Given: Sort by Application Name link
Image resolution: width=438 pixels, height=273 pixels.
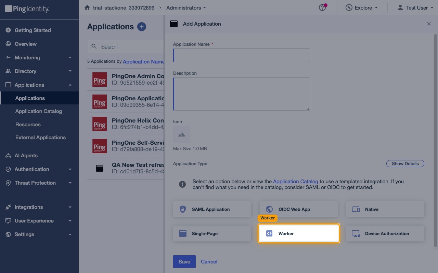Looking at the screenshot, I should [x=144, y=62].
